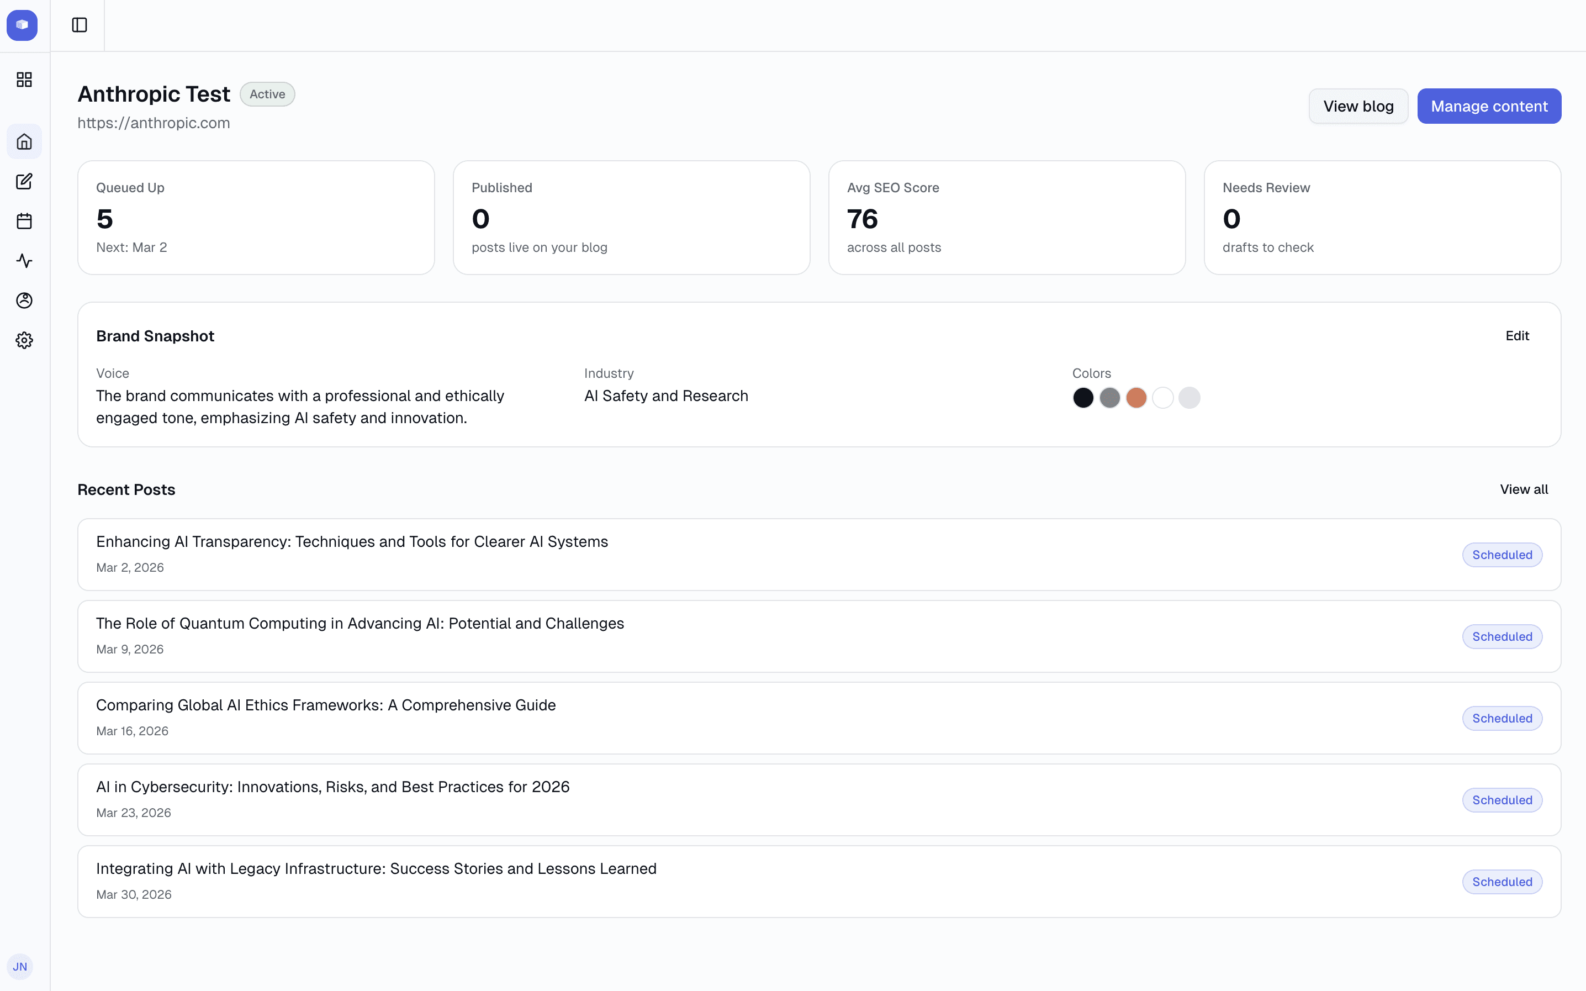This screenshot has height=991, width=1586.
Task: Click View all recent posts
Action: pos(1524,489)
